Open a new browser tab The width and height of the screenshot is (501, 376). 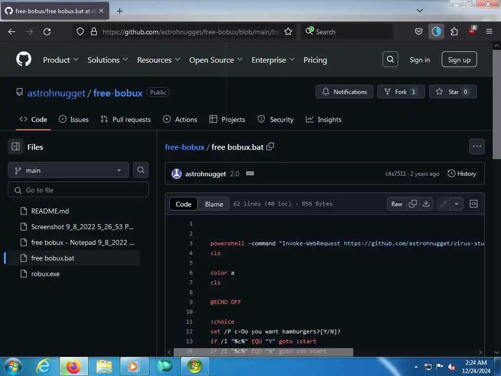[x=119, y=11]
